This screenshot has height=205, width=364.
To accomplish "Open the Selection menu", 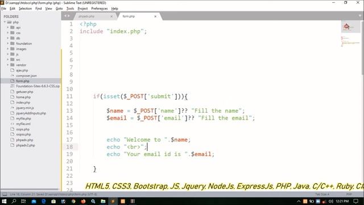I will click(x=25, y=9).
